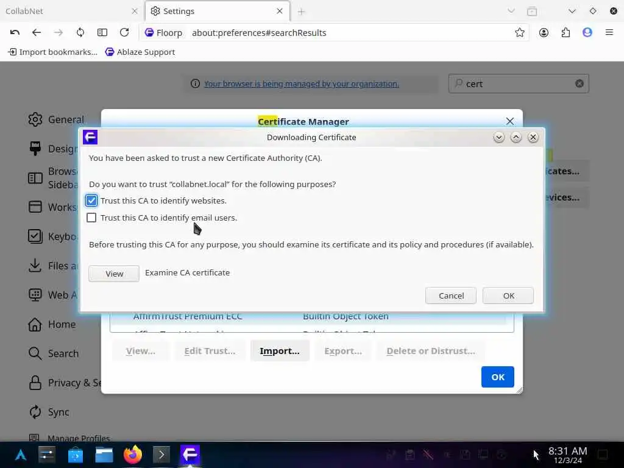Click the settings search box containing cert

518,83
